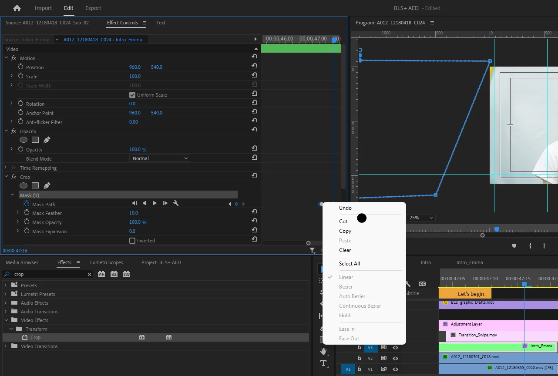Choose Undo in the context menu

(x=345, y=208)
